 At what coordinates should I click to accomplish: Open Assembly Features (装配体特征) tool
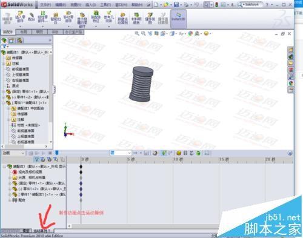pos(96,17)
